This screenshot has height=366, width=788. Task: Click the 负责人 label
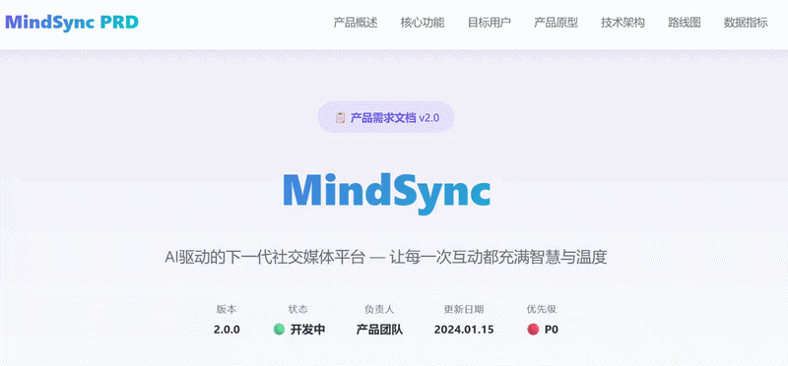click(x=379, y=309)
